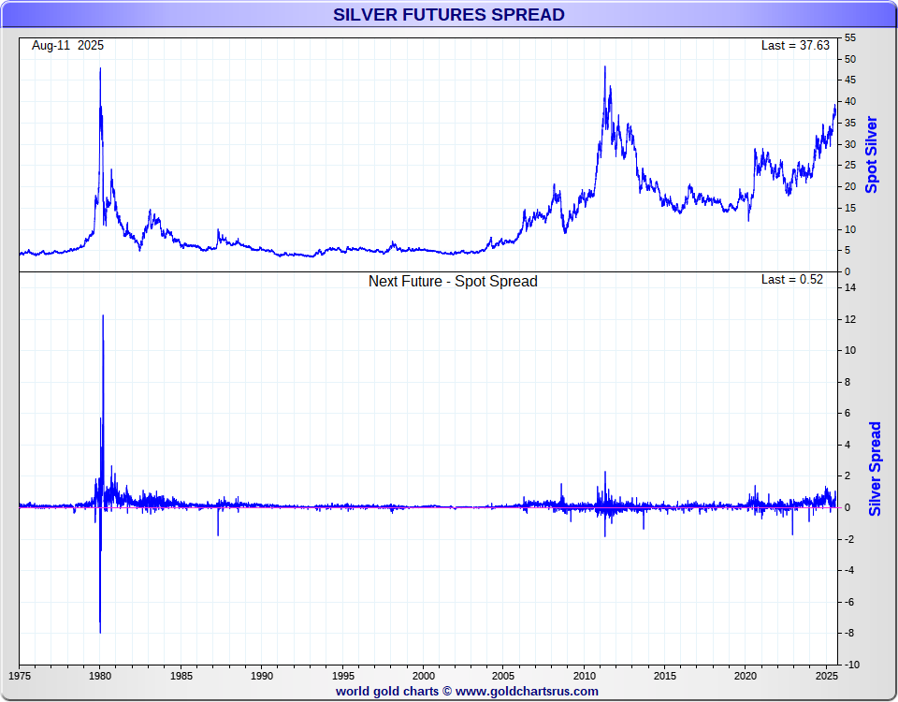The width and height of the screenshot is (898, 702).
Task: Click the 1995 year label
Action: 342,676
